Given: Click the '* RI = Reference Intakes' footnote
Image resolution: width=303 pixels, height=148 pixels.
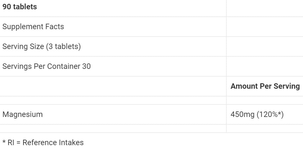Looking at the screenshot, I should (43, 143).
